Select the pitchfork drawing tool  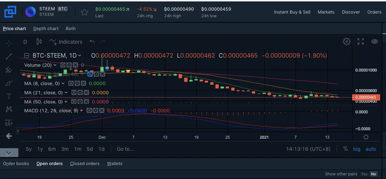9,70
